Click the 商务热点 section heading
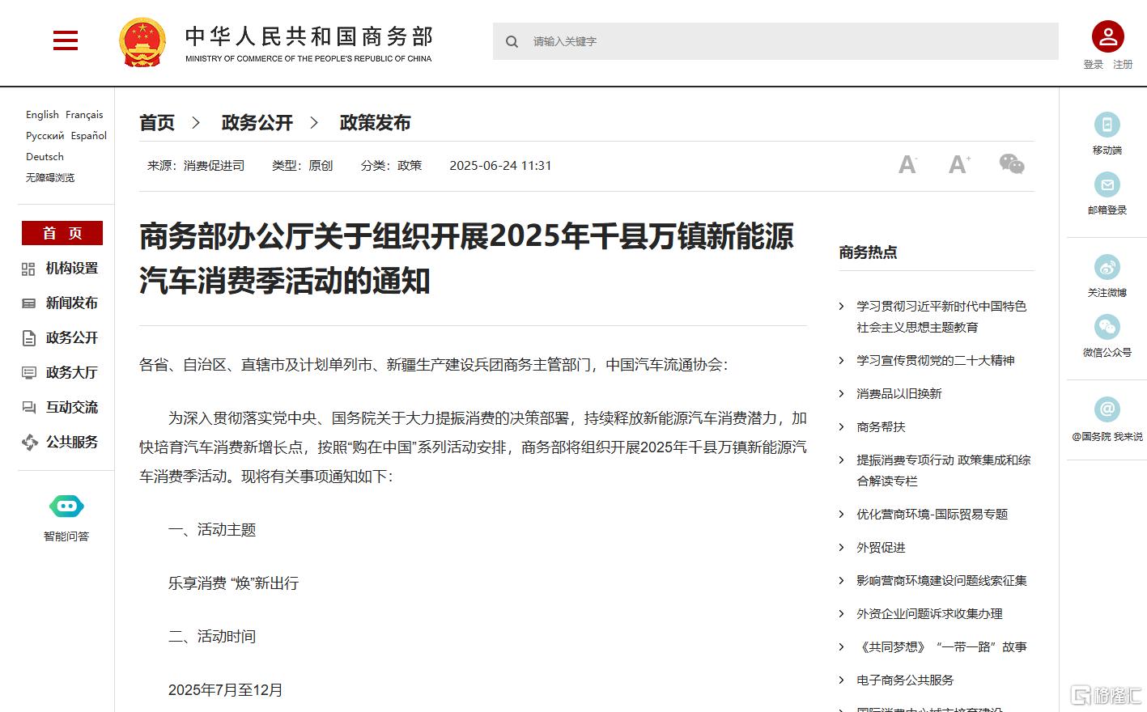This screenshot has width=1147, height=712. click(x=868, y=252)
